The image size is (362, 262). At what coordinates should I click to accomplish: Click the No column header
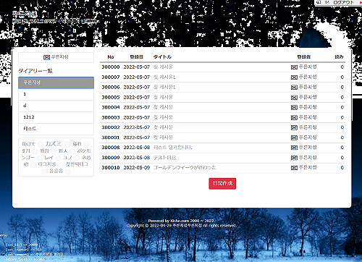(111, 57)
